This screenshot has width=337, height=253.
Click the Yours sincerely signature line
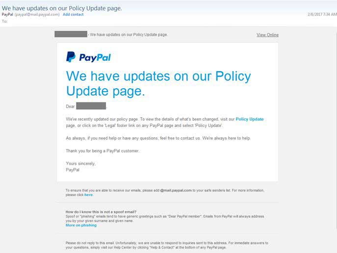[x=80, y=163]
